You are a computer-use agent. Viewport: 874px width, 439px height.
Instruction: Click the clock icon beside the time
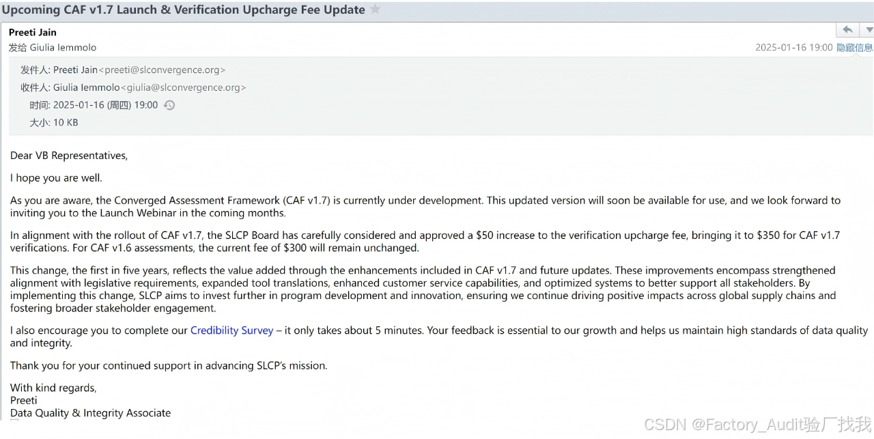[169, 105]
